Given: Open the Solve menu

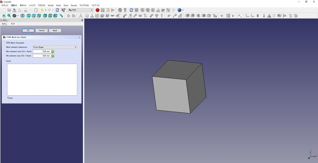Looking at the screenshot, I should coord(66,5).
